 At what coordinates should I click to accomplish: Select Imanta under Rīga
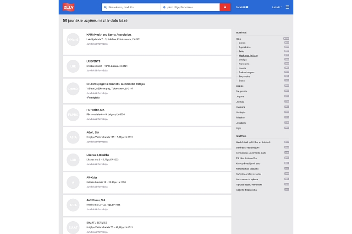pos(242,68)
